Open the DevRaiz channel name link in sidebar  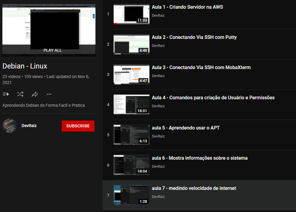tap(29, 126)
